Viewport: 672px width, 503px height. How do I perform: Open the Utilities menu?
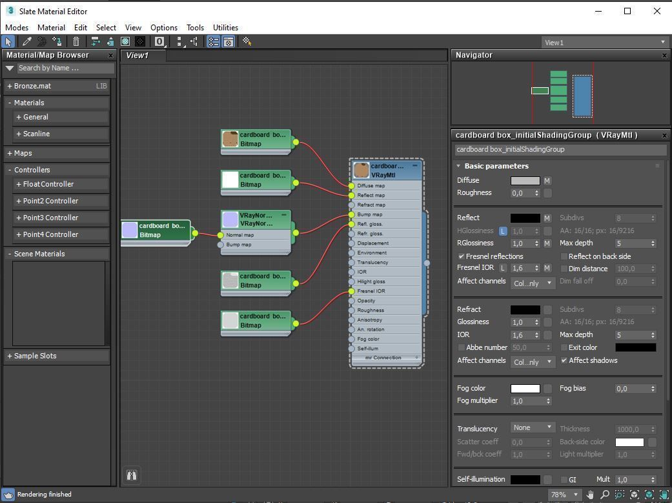(x=225, y=28)
